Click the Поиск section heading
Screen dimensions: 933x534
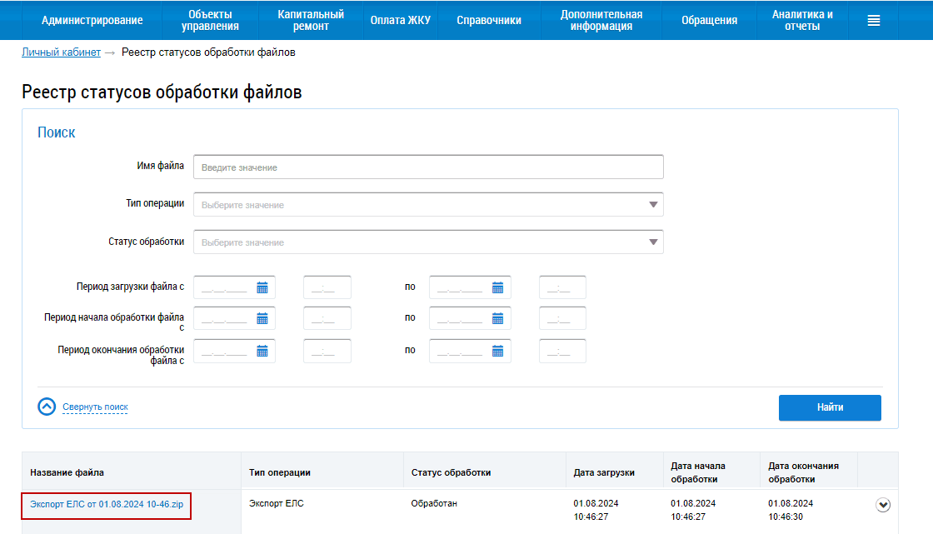click(57, 132)
